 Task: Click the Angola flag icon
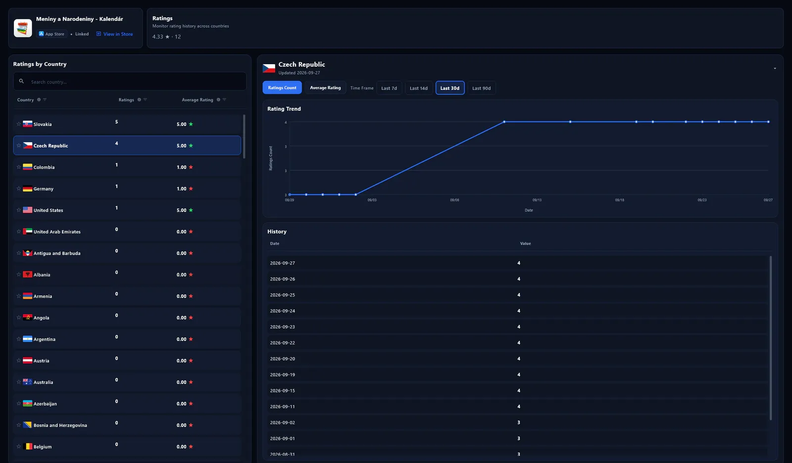(28, 317)
